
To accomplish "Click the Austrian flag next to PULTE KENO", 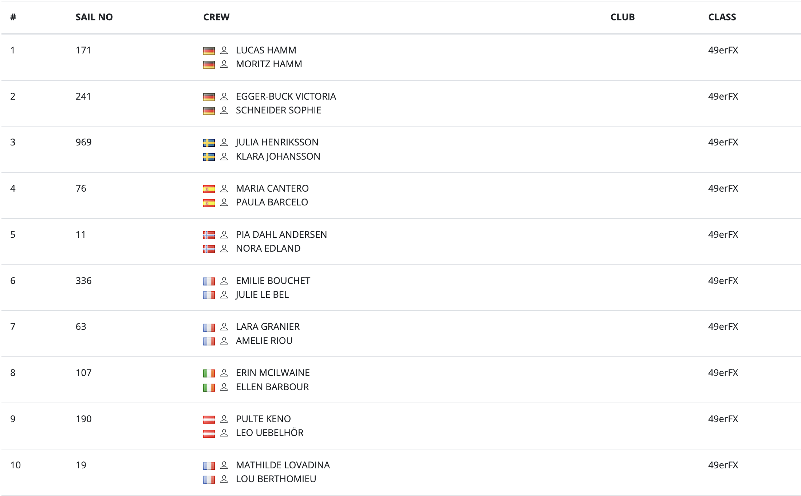I will 209,420.
